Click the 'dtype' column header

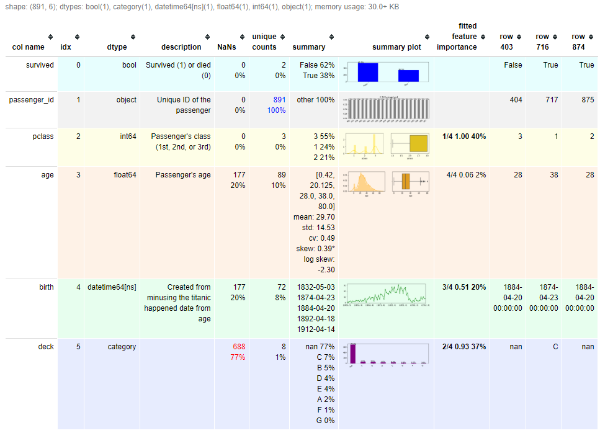(x=117, y=47)
